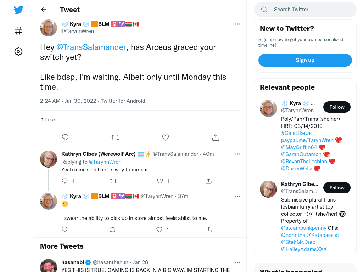Image resolution: width=363 pixels, height=272 pixels.
Task: Open the #GirlsLikeUs hashtag link
Action: (296, 133)
